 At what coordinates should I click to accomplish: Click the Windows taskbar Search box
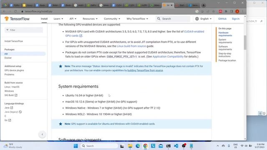(x=99, y=146)
